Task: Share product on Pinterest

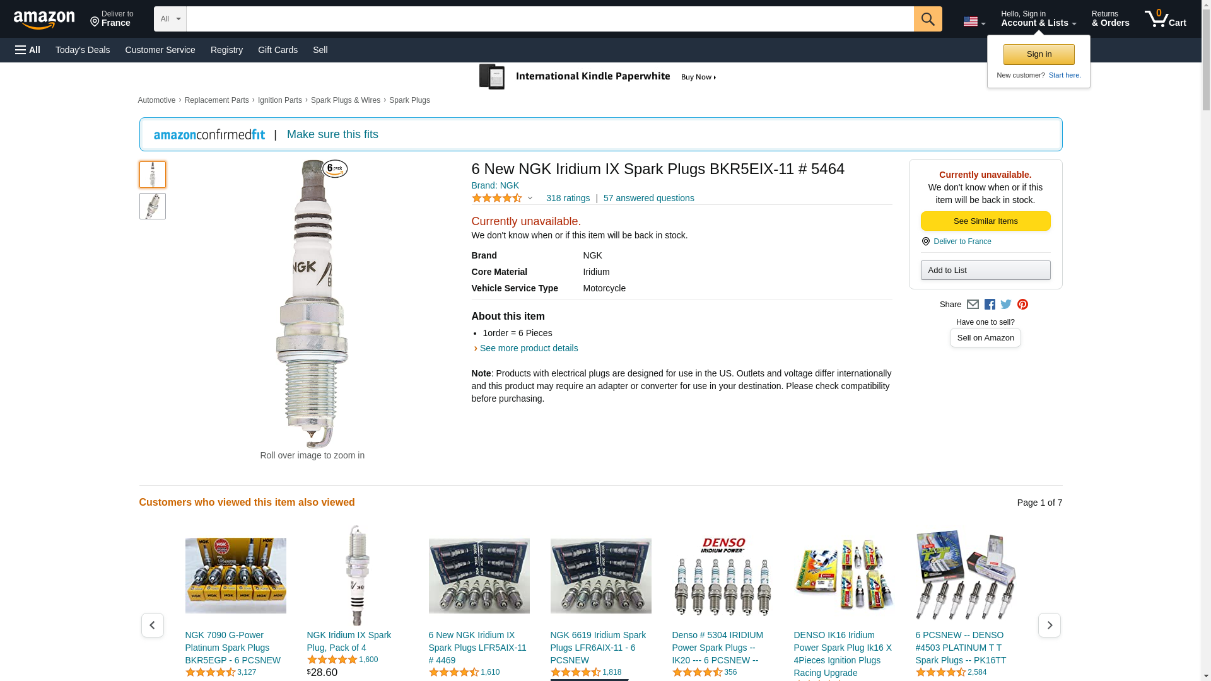Action: click(x=1022, y=305)
